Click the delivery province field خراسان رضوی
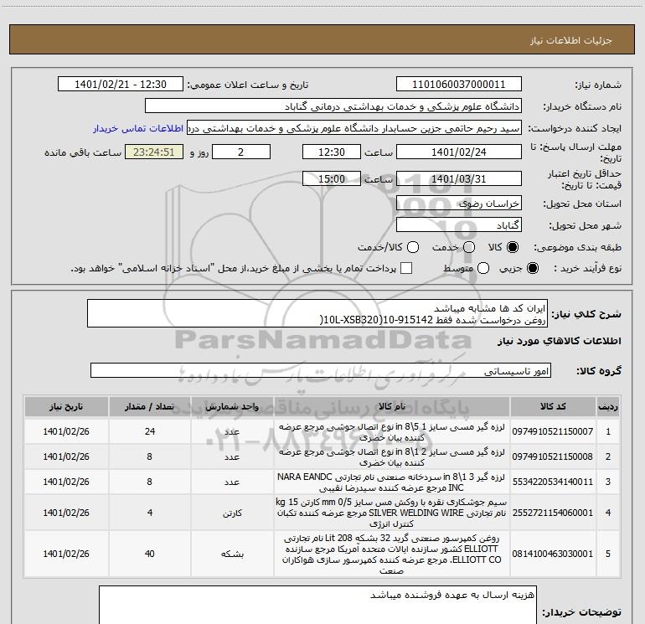Screen dimensions: 645x624 pos(459,204)
